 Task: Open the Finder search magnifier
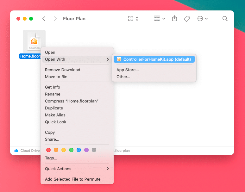point(225,19)
